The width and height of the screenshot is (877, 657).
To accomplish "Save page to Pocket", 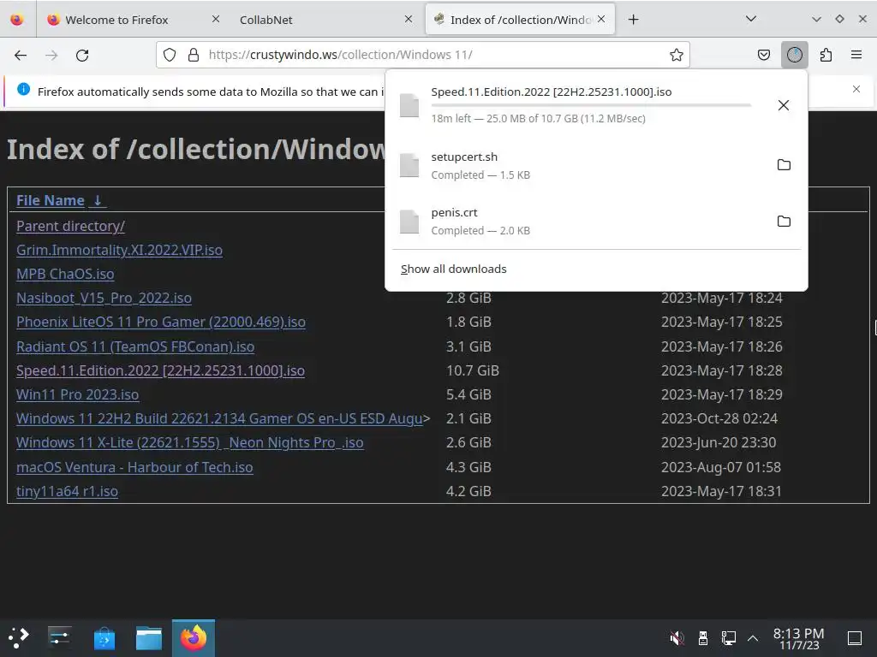I will [x=763, y=55].
